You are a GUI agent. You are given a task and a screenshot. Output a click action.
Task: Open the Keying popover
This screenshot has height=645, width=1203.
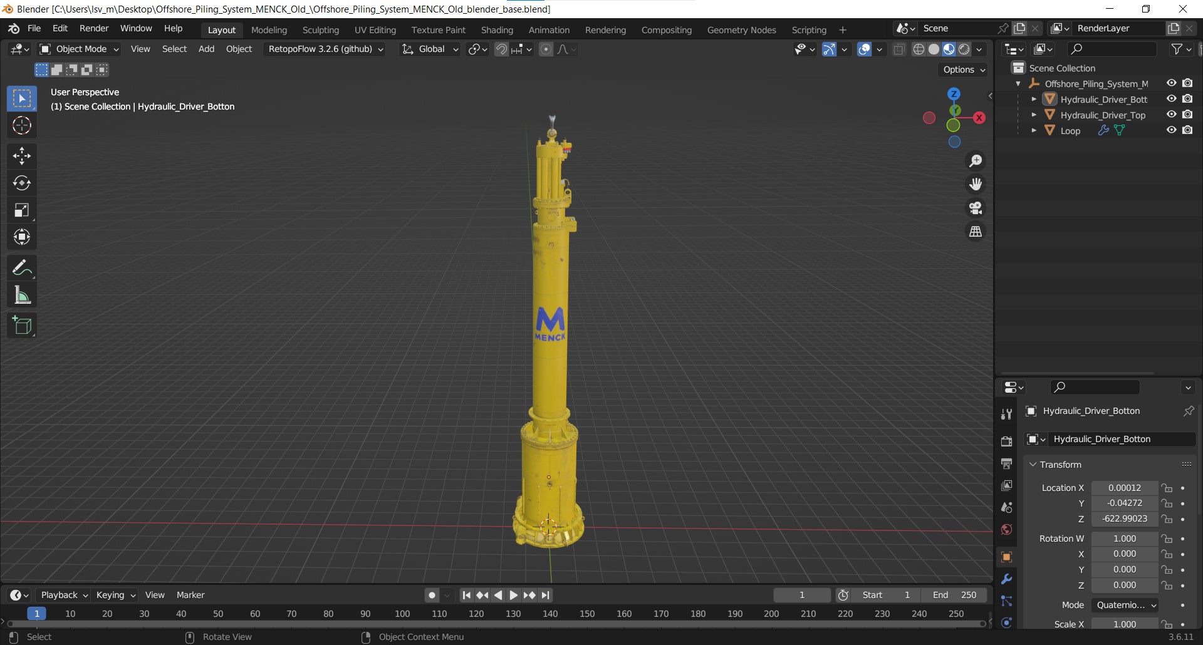coord(116,595)
